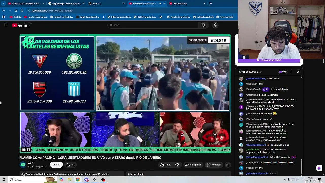
Task: Open chat options three-dot menu
Action: [291, 72]
